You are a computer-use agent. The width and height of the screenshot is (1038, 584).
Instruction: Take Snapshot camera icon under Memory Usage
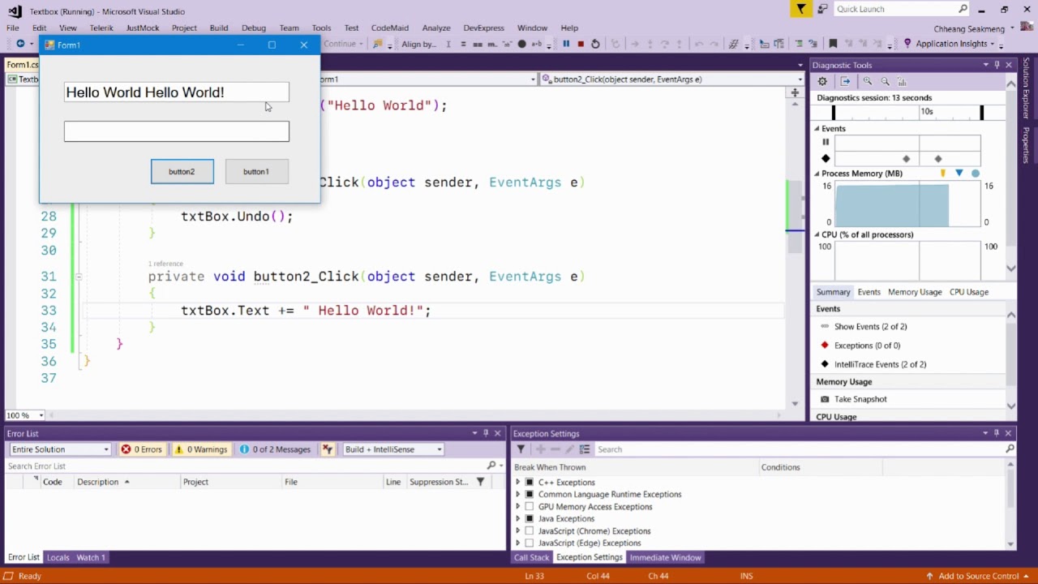tap(825, 399)
